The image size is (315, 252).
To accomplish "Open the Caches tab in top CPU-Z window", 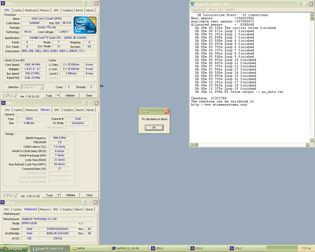I will pyautogui.click(x=18, y=10).
